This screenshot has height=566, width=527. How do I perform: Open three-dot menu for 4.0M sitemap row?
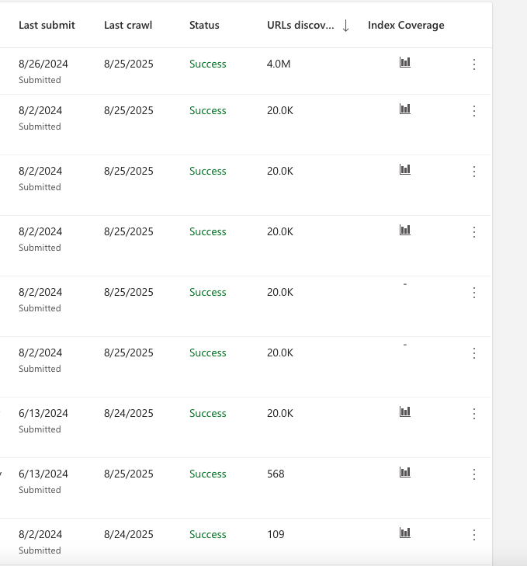tap(474, 64)
